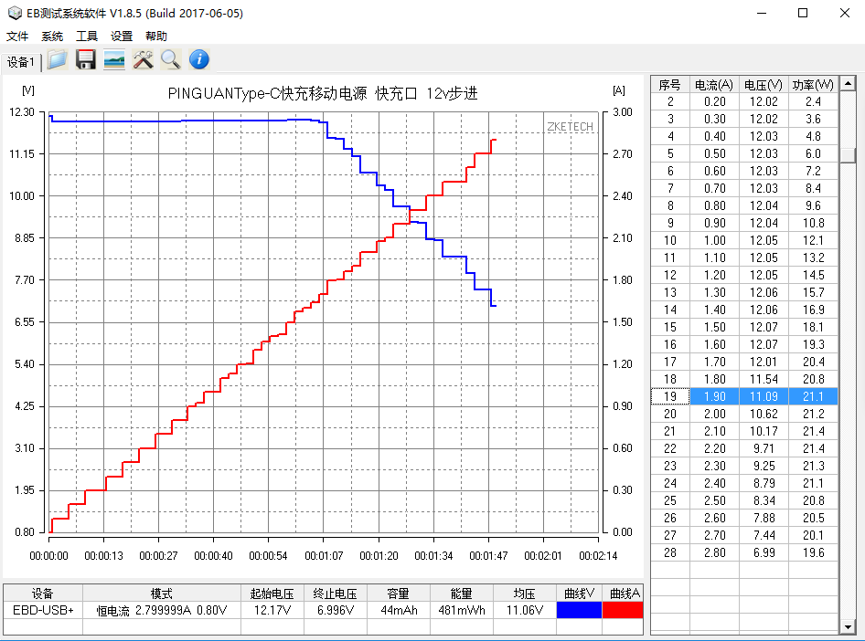Viewport: 865px width, 641px height.
Task: Click power cell 2.4 in row 2
Action: pyautogui.click(x=813, y=102)
